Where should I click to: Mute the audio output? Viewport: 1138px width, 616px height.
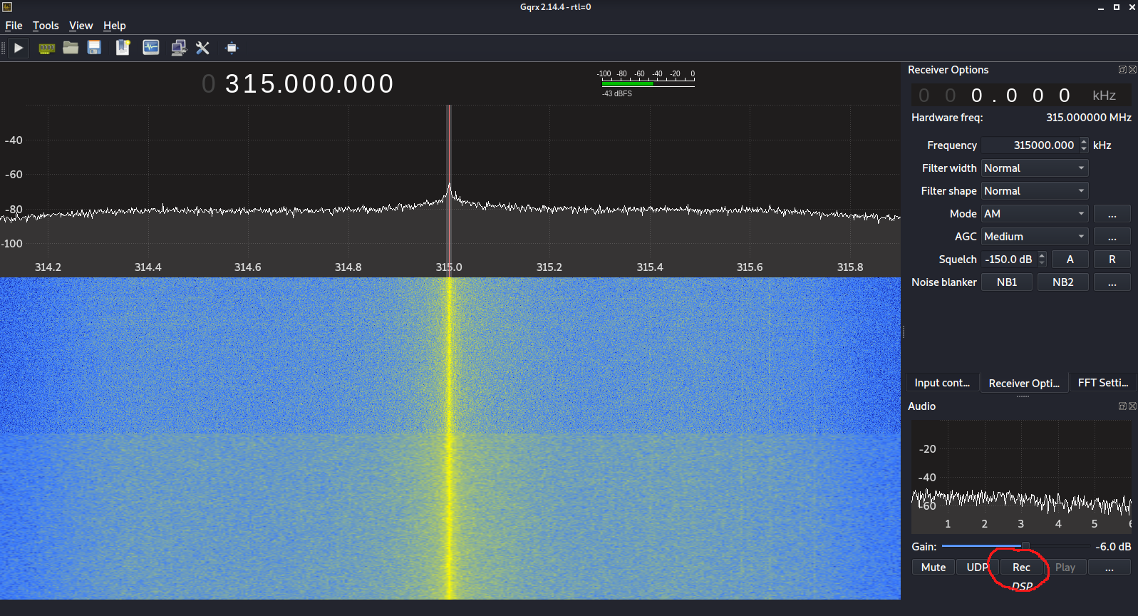(933, 568)
